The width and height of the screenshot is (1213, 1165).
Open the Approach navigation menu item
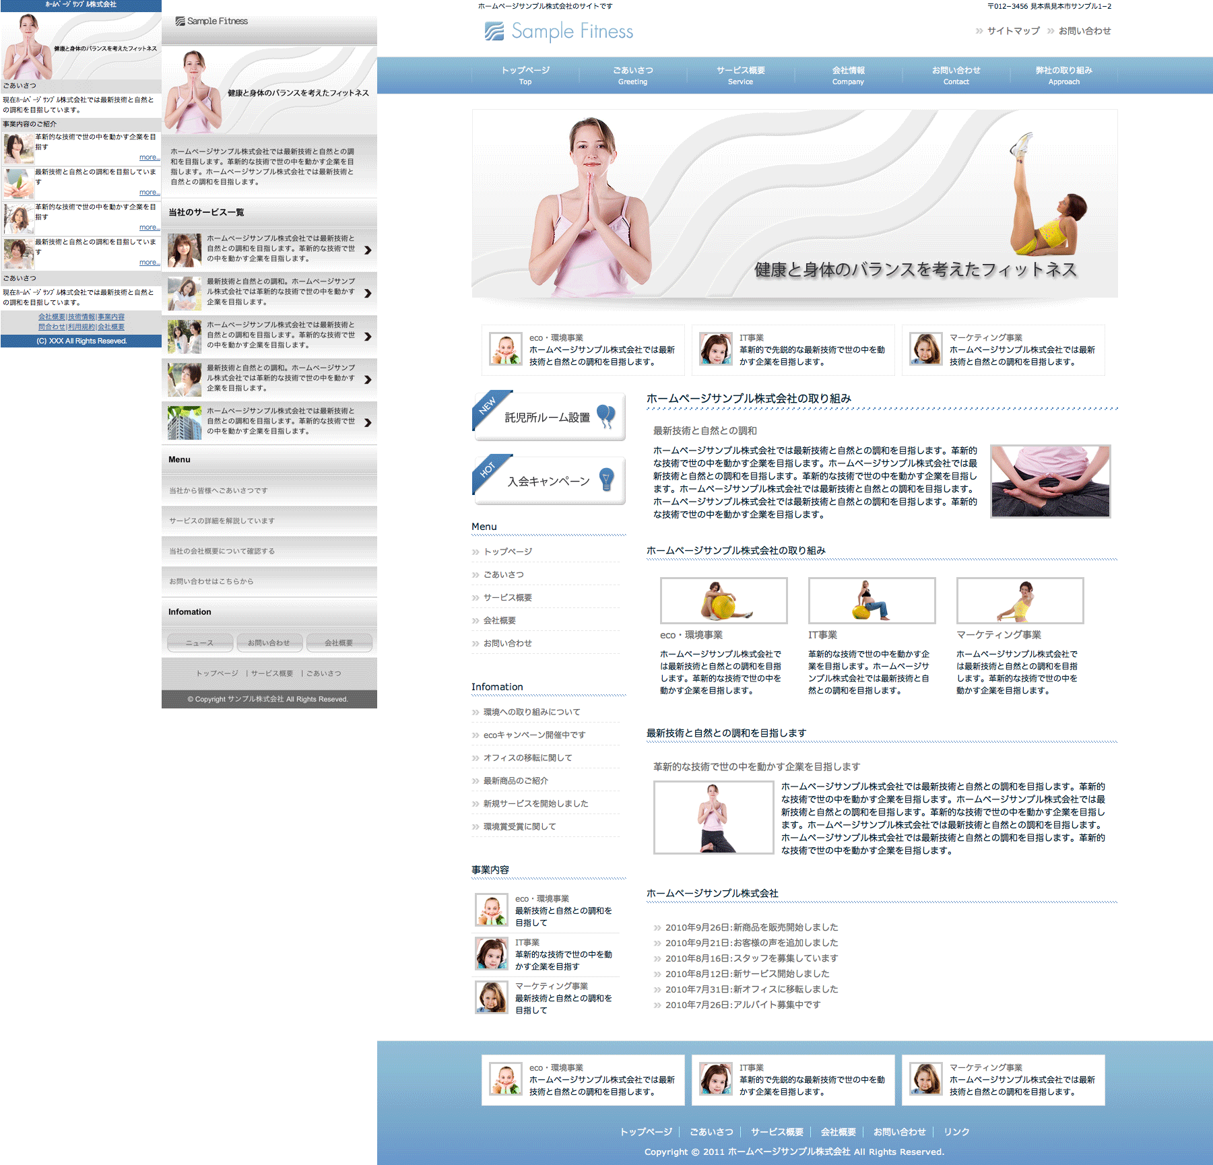click(x=1063, y=75)
